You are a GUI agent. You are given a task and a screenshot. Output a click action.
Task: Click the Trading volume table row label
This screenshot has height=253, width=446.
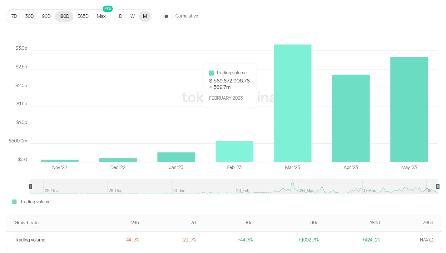pos(30,240)
